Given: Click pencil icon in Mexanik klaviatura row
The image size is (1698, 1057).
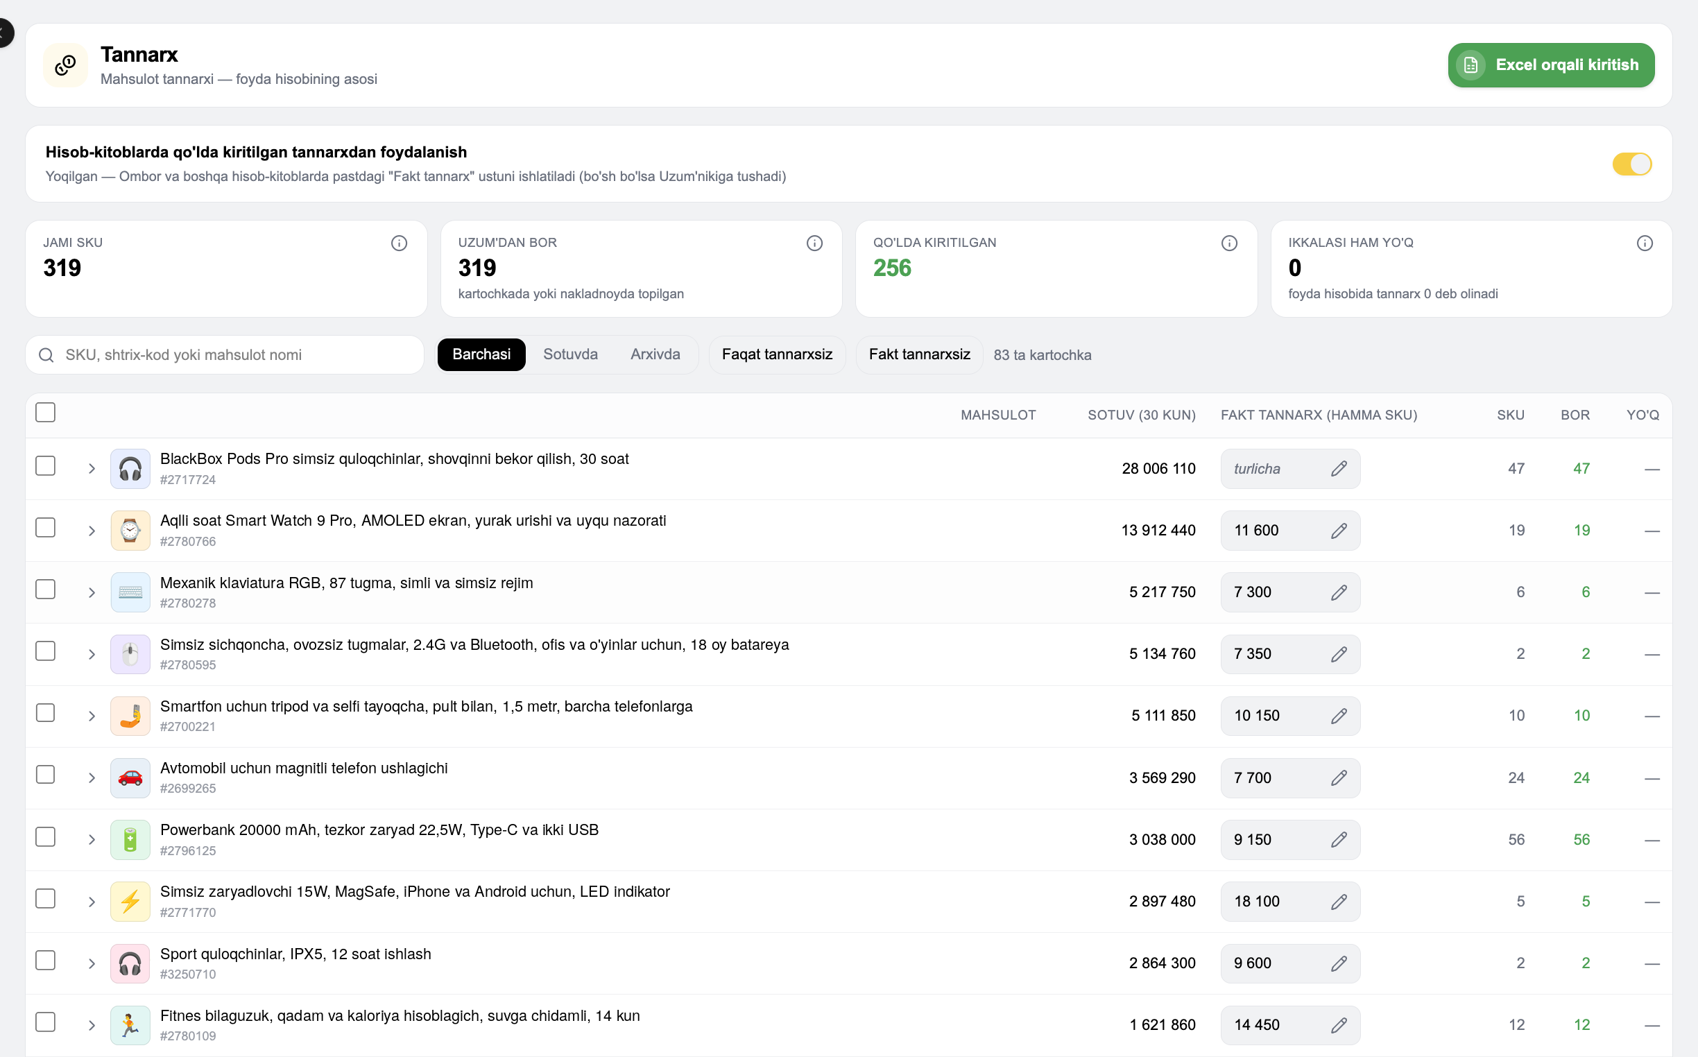Looking at the screenshot, I should (1339, 592).
